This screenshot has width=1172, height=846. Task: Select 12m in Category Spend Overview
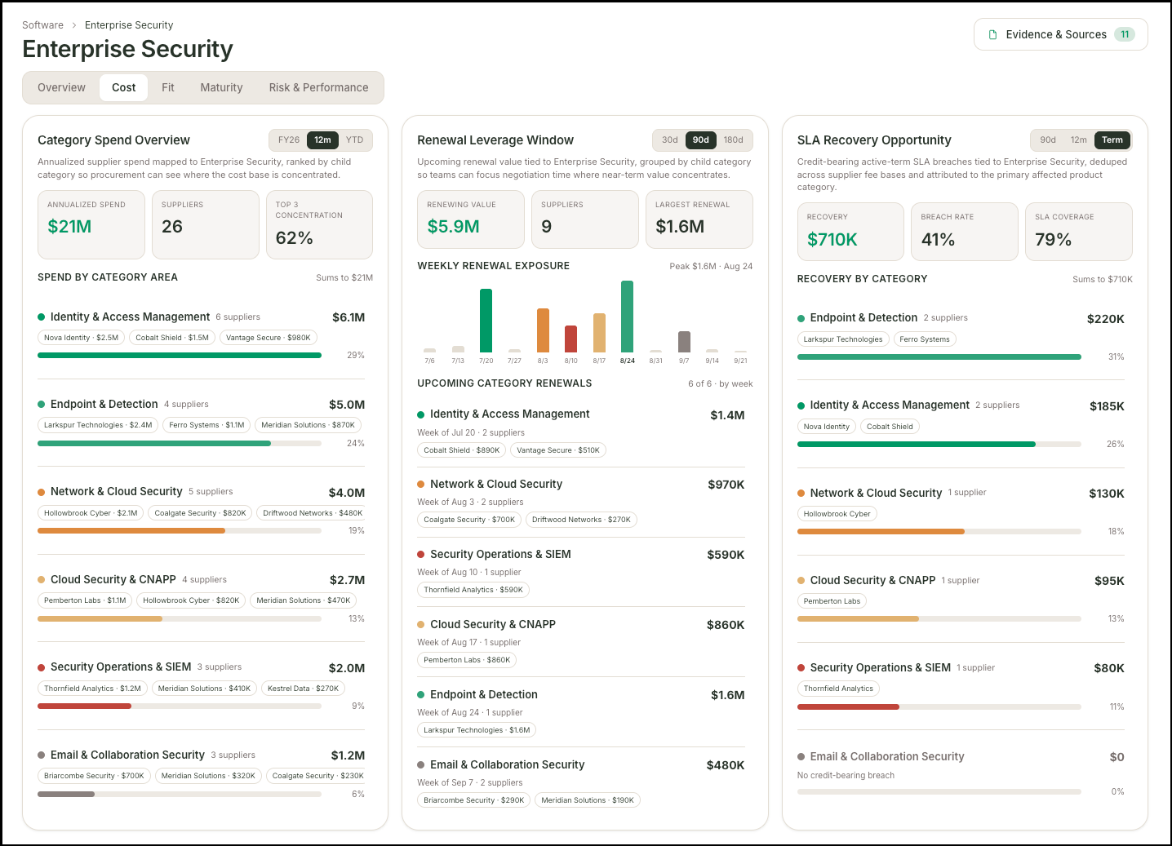323,140
